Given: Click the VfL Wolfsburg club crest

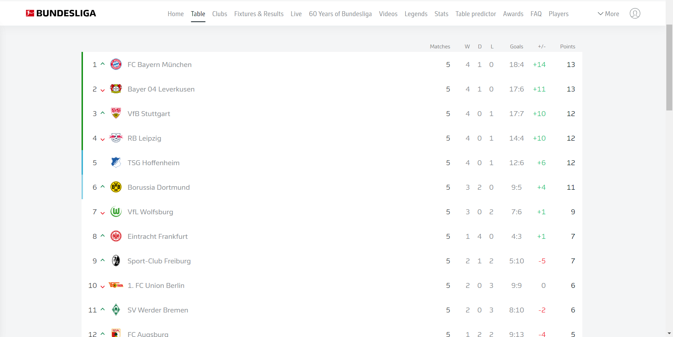Looking at the screenshot, I should 116,212.
